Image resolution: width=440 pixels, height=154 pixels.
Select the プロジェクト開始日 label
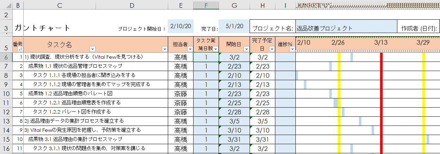tap(142, 29)
